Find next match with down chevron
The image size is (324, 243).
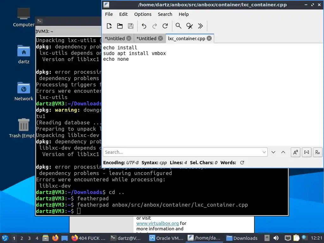pyautogui.click(x=273, y=152)
